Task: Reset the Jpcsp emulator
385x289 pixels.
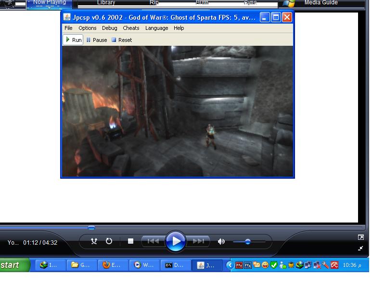Action: [x=122, y=40]
